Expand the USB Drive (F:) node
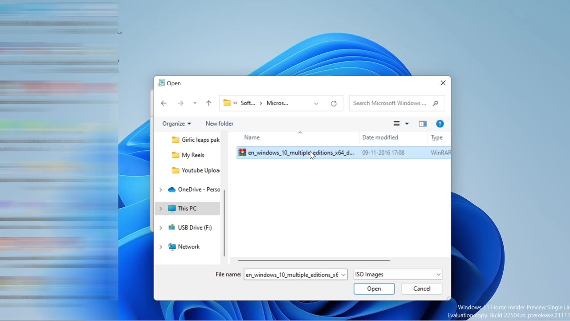570x321 pixels. (x=161, y=227)
